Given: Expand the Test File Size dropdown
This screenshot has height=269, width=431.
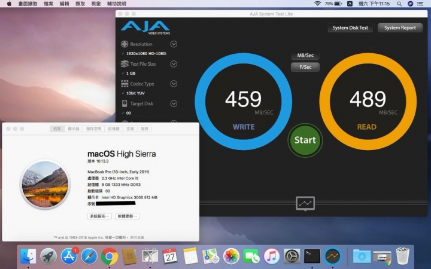Looking at the screenshot, I should 174,64.
